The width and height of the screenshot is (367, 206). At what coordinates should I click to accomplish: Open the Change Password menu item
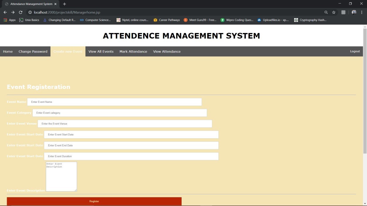coord(33,51)
